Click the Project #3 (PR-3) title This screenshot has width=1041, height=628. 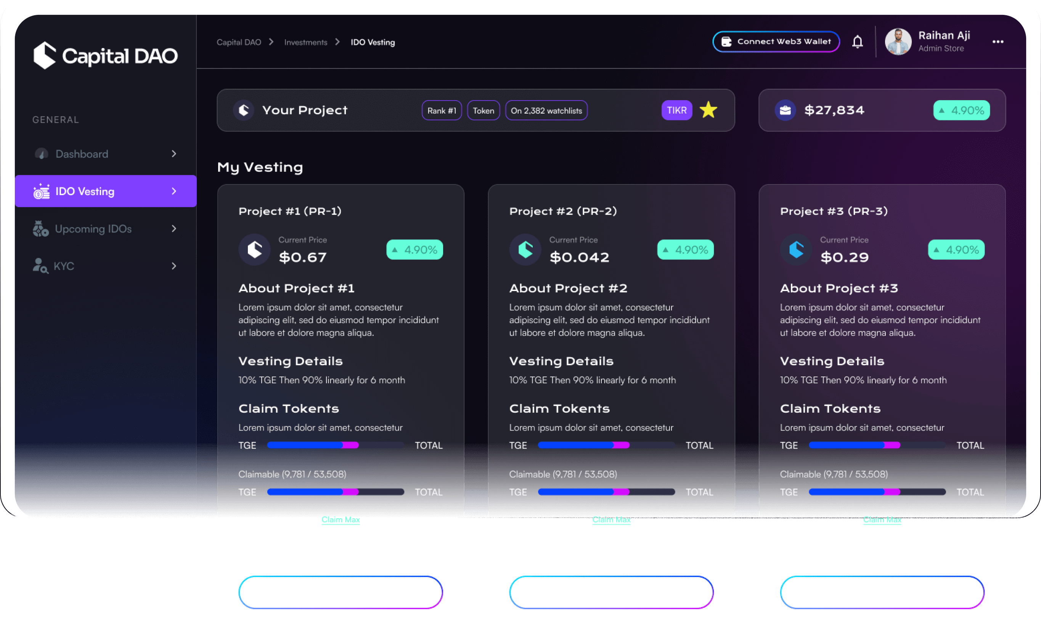(x=834, y=211)
